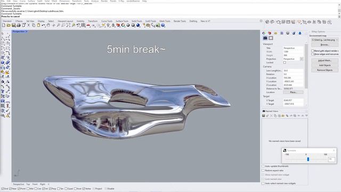Open the Environment map path dropdown
341x192 pixels.
point(325,40)
